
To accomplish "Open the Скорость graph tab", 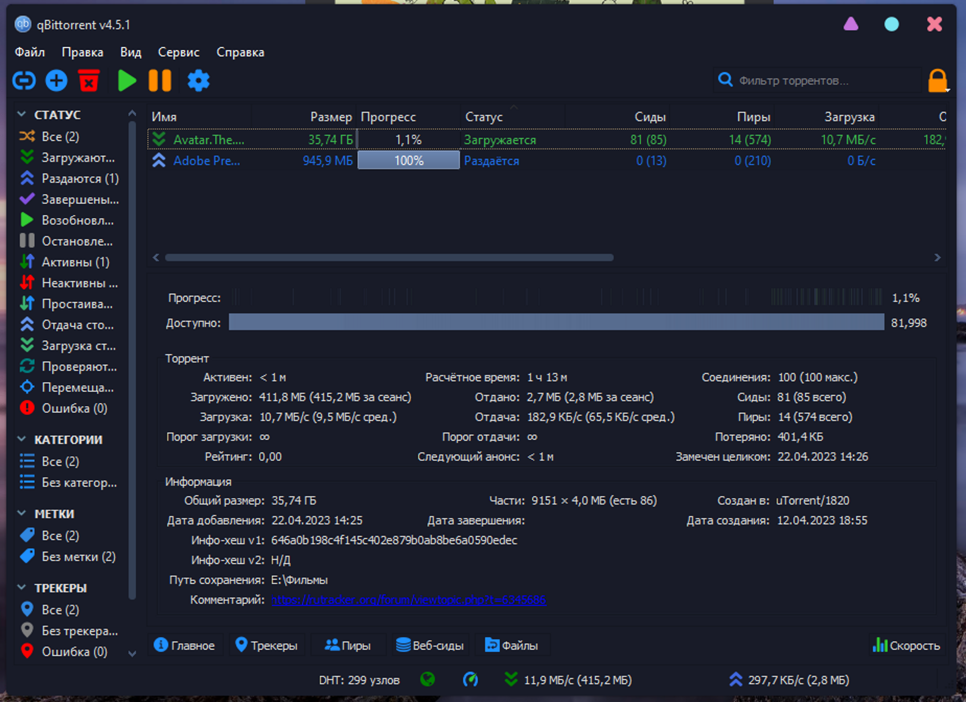I will [907, 645].
